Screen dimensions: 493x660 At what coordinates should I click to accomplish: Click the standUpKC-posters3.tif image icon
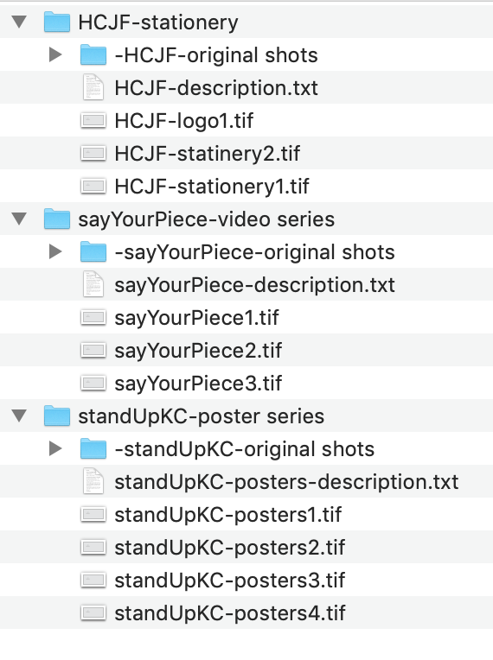[x=93, y=581]
